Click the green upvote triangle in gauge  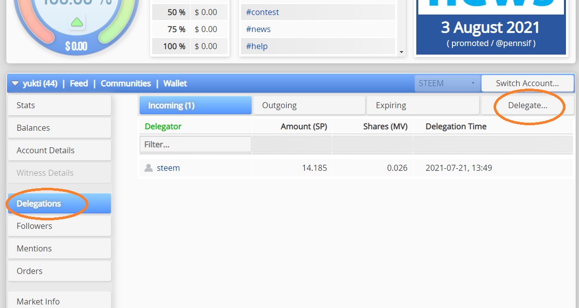[77, 23]
